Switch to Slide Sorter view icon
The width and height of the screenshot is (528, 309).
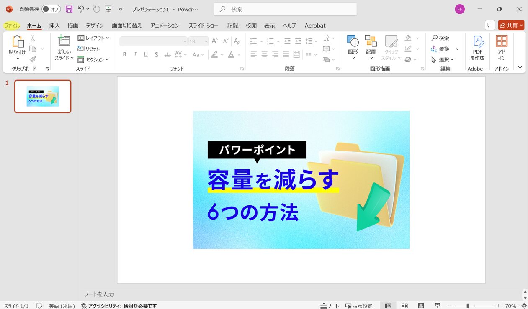(x=404, y=306)
